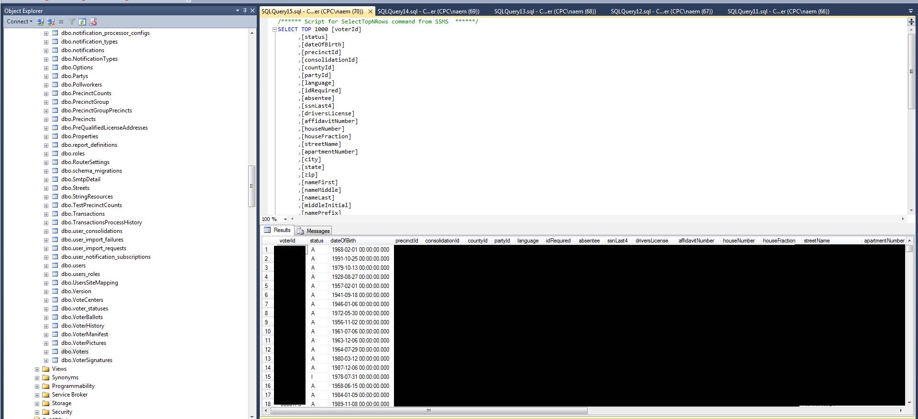The image size is (918, 419).
Task: Open the document tabs overflow dropdown
Action: (x=910, y=11)
